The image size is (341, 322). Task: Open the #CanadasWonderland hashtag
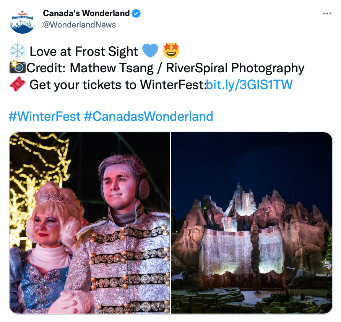pos(148,116)
